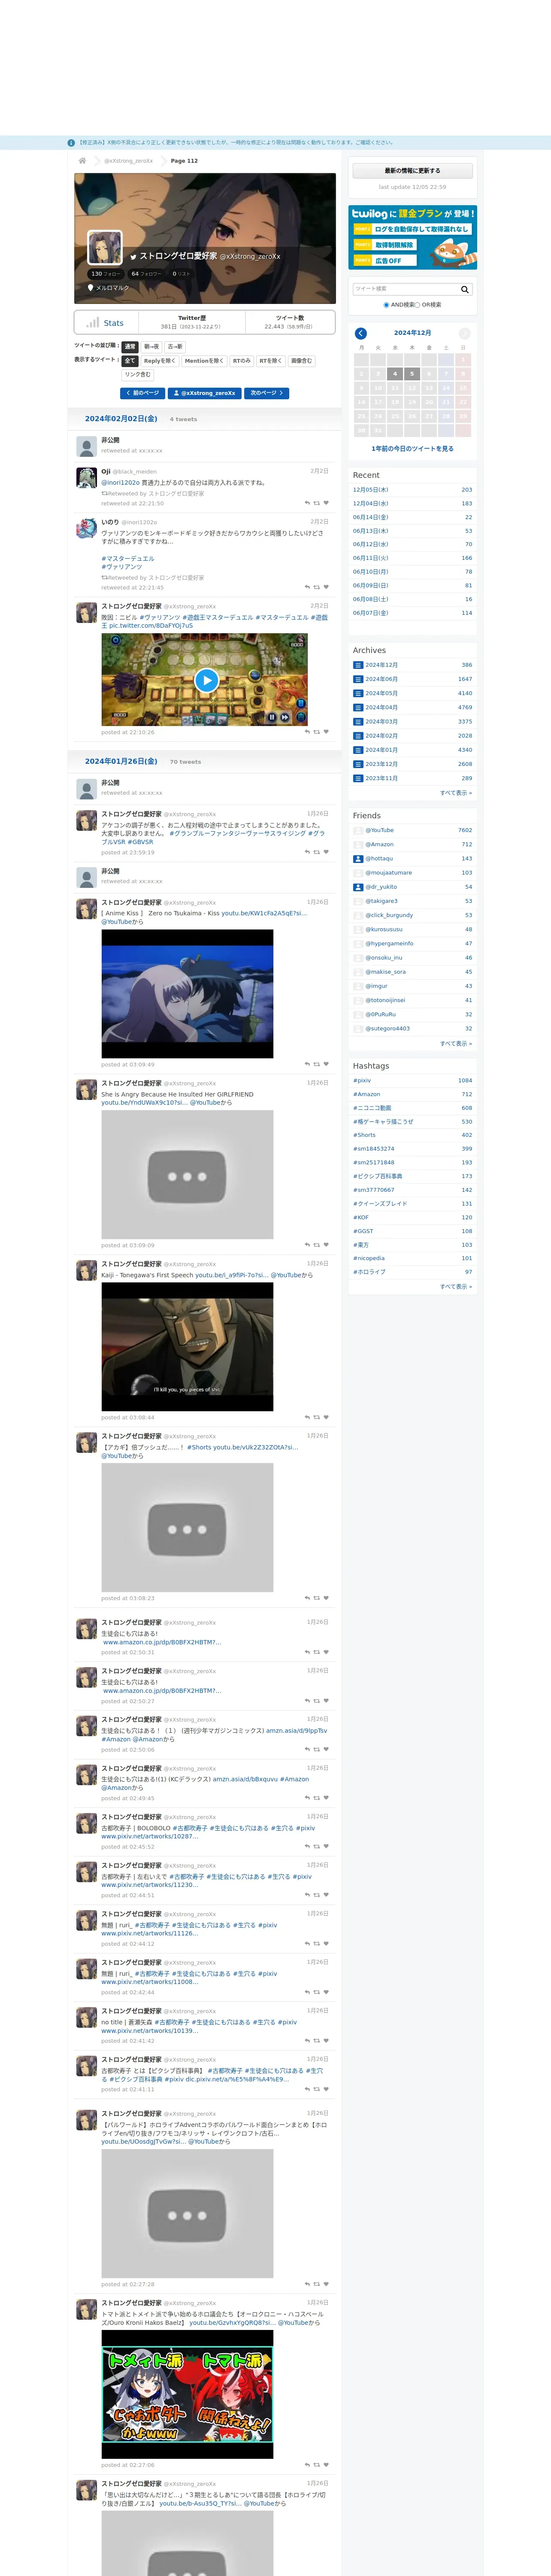The height and width of the screenshot is (2576, 551).
Task: Click the 前のページ button
Action: pos(142,393)
